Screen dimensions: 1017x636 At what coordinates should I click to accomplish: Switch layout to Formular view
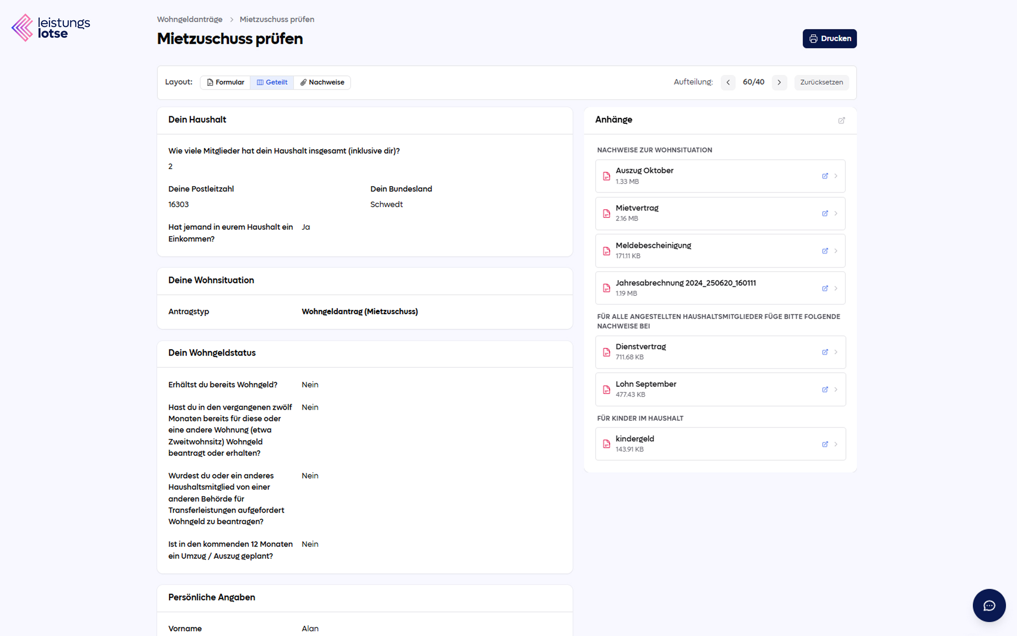(225, 82)
